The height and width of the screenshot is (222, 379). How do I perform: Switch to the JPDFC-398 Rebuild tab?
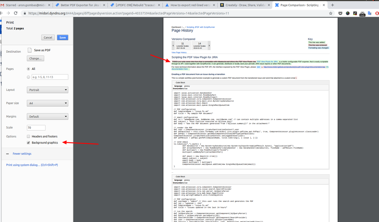[135, 5]
